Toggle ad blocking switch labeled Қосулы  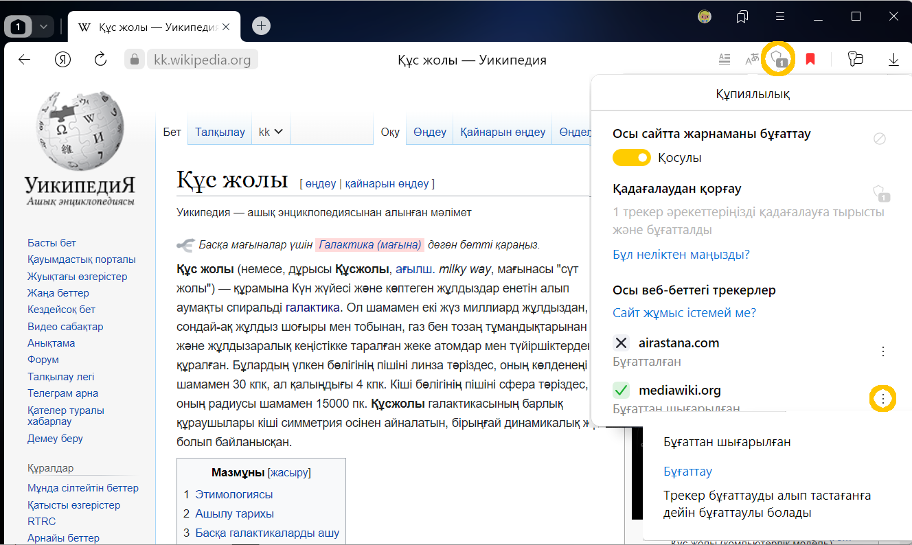coord(631,158)
